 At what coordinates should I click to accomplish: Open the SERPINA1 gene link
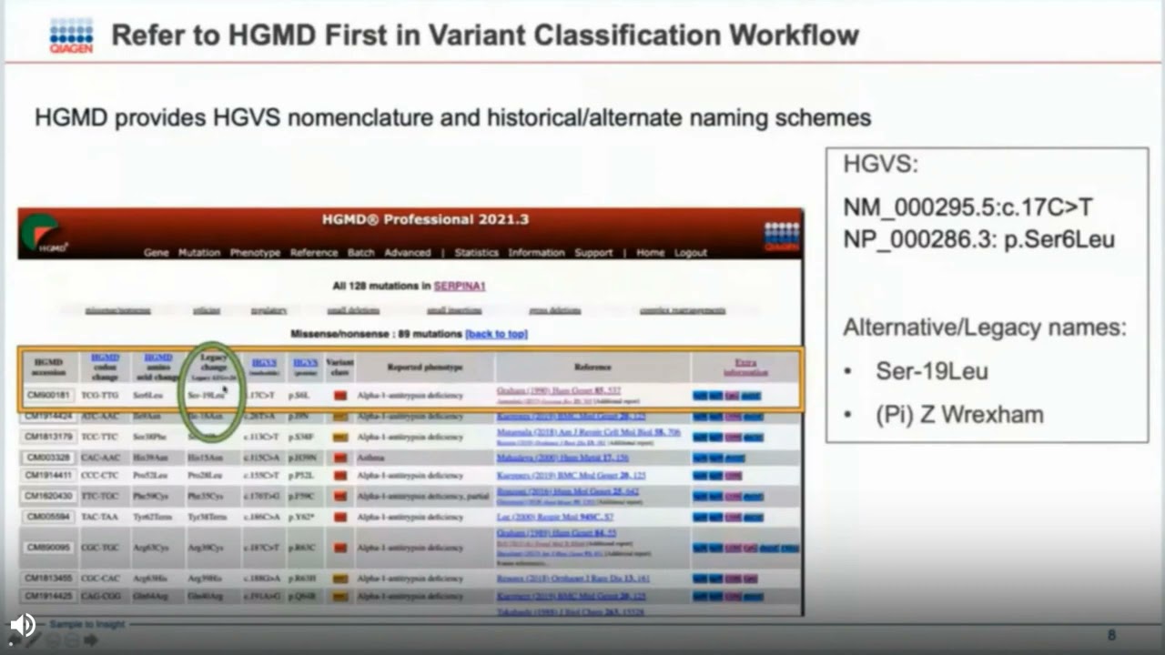point(460,286)
